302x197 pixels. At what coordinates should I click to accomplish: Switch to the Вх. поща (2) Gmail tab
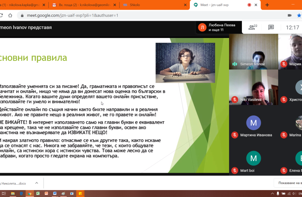84,5
